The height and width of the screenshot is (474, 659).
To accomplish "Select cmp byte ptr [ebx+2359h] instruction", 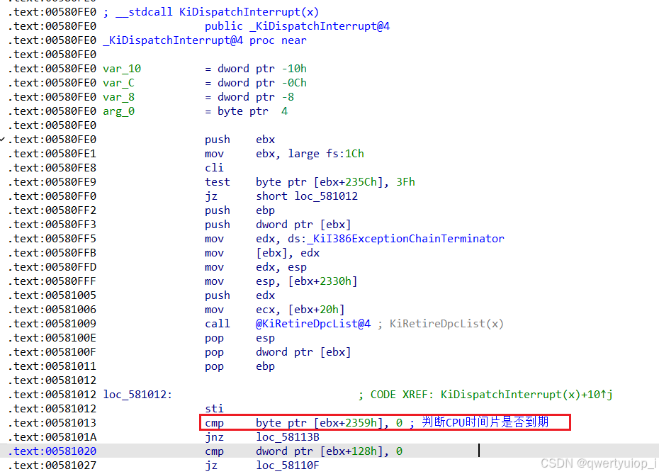I will tap(303, 423).
